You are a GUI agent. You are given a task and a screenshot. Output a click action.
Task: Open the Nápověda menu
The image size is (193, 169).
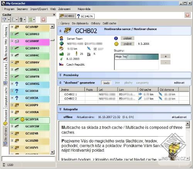pyautogui.click(x=84, y=9)
